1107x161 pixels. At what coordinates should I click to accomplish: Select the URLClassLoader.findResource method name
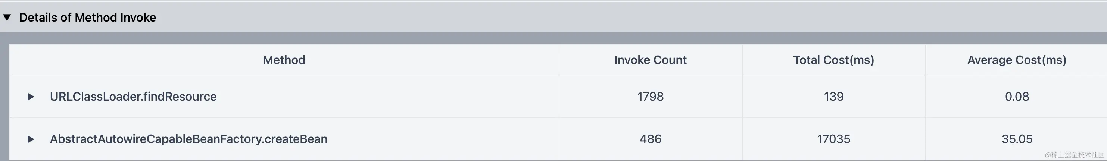pos(133,97)
